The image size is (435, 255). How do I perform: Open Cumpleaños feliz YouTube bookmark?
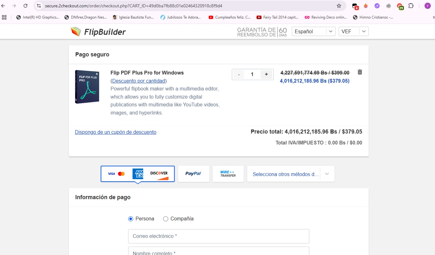tap(230, 17)
